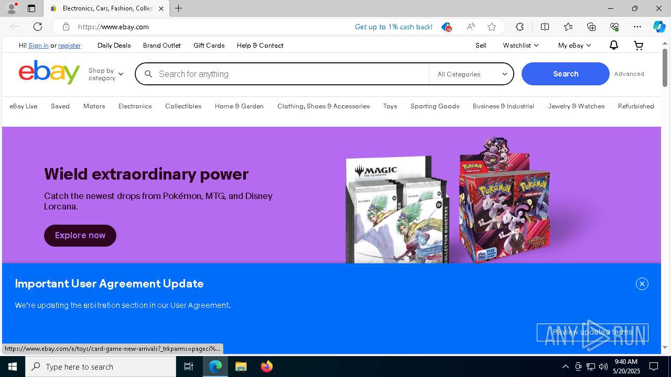Open the Edge profile avatar

[x=11, y=8]
